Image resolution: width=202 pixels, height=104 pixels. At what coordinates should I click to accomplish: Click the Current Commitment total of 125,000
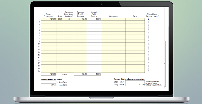(48, 74)
